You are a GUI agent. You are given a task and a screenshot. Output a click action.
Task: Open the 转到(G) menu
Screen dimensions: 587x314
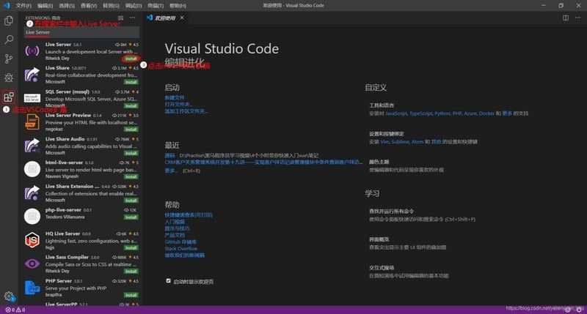(x=111, y=6)
